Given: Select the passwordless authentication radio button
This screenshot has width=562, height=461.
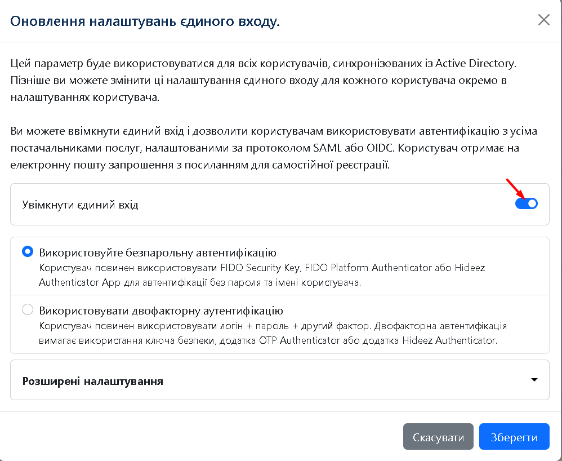Looking at the screenshot, I should 28,252.
